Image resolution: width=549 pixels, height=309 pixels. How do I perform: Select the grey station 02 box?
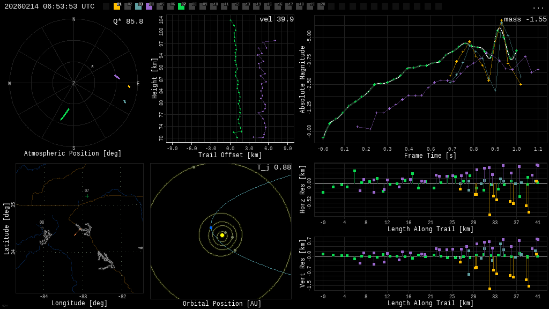pos(128,6)
